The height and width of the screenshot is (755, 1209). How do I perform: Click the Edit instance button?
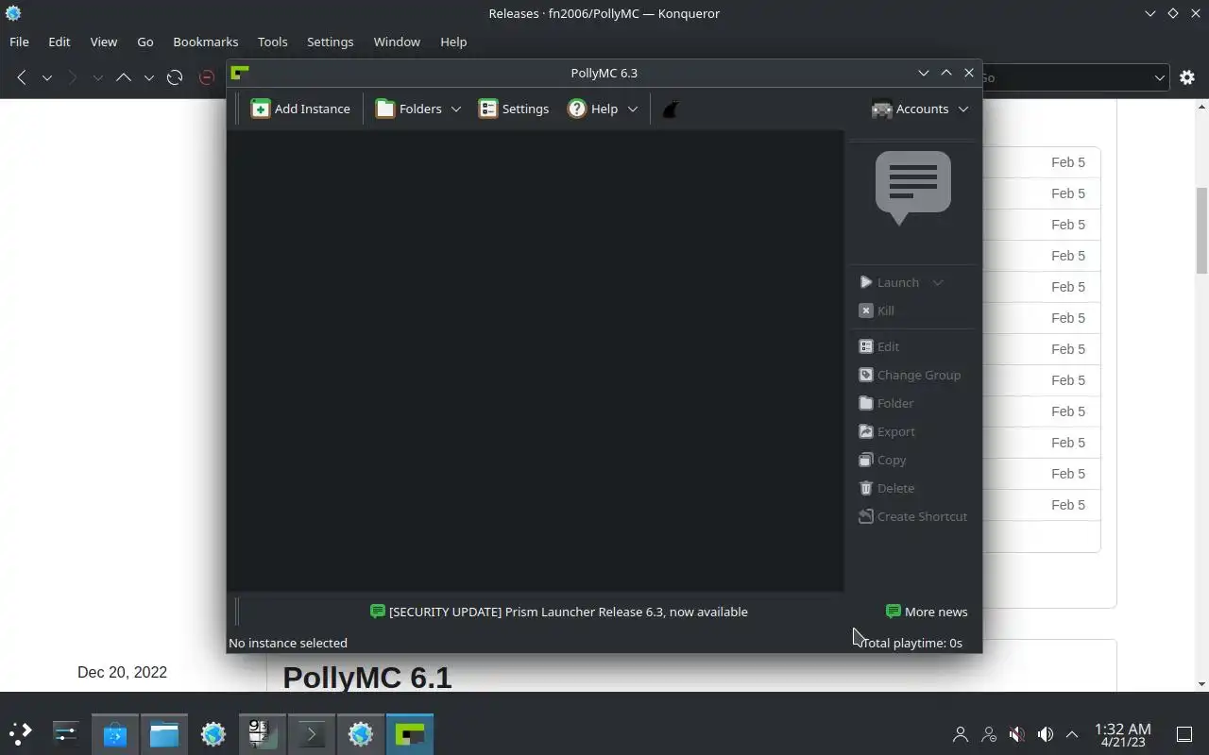tap(878, 346)
